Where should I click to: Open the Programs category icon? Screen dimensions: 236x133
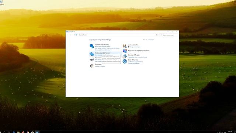point(92,66)
